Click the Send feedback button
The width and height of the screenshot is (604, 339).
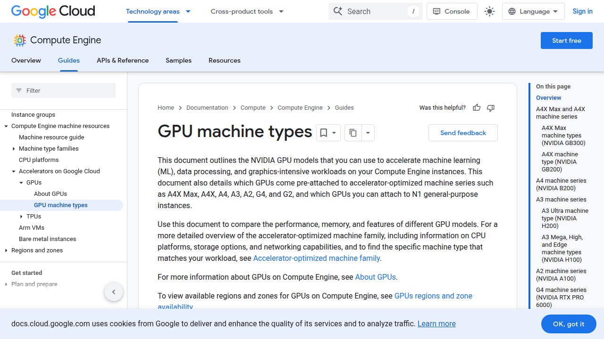pyautogui.click(x=463, y=133)
